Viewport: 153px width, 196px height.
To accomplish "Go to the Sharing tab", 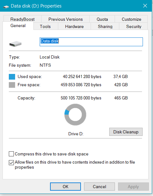I will coord(105,26).
